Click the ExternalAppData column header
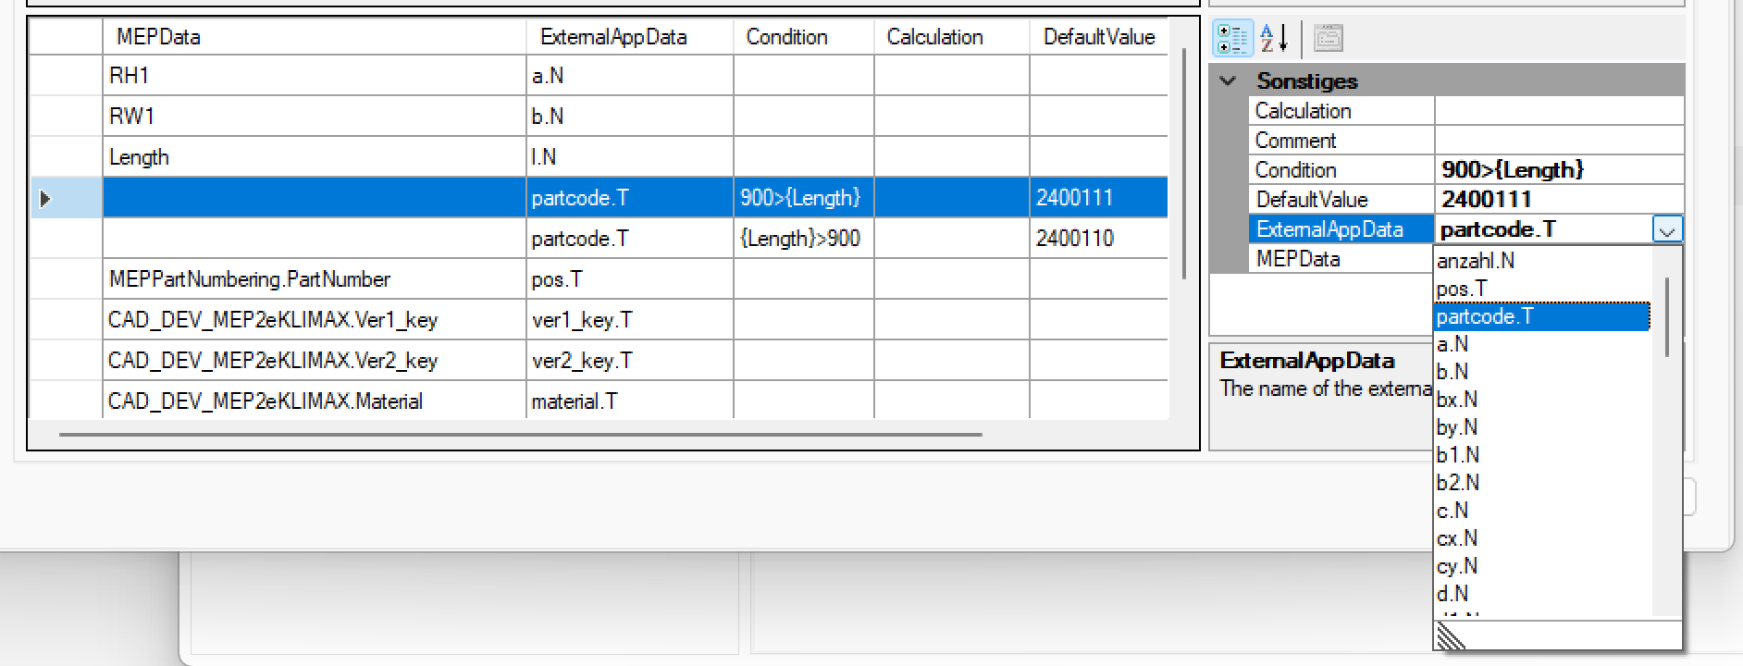Image resolution: width=1743 pixels, height=666 pixels. click(630, 37)
